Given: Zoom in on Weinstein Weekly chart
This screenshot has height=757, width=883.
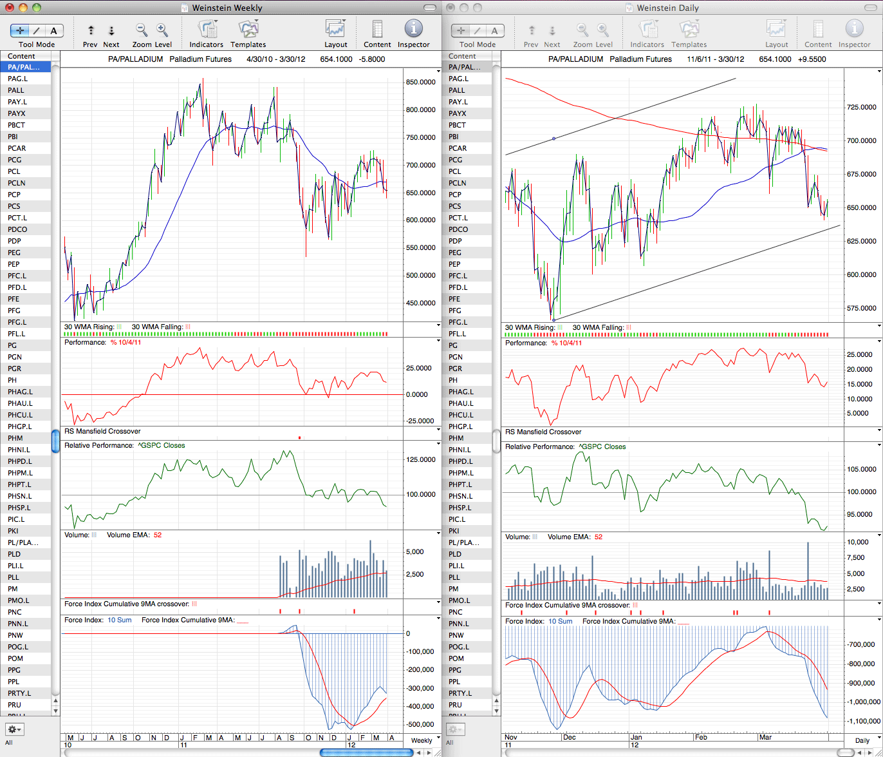Looking at the screenshot, I should [x=162, y=30].
